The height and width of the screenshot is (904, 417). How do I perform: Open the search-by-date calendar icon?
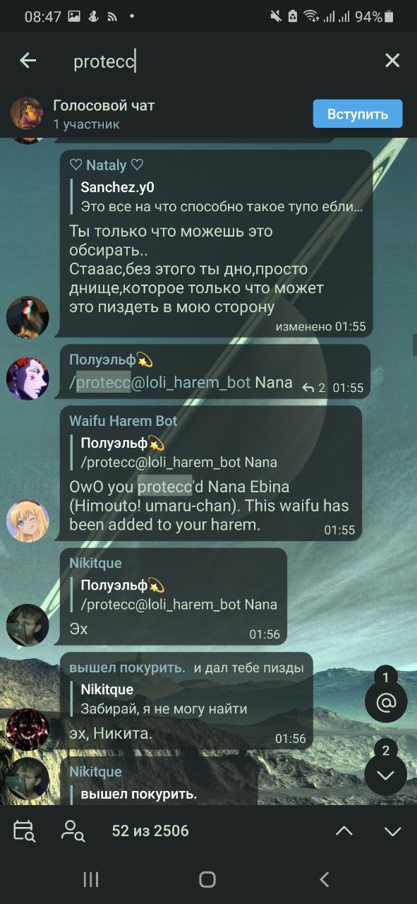[x=24, y=831]
